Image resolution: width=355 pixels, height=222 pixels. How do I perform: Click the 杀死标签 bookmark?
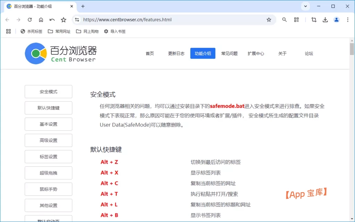(x=31, y=32)
